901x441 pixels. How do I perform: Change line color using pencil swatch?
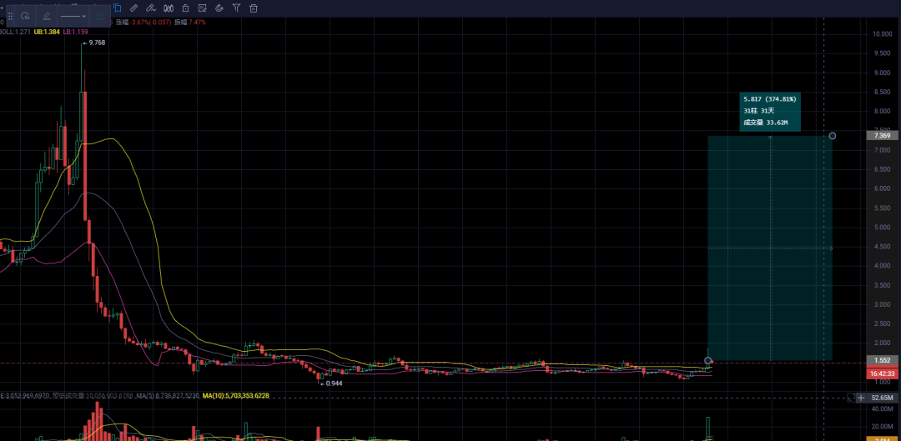click(x=47, y=16)
